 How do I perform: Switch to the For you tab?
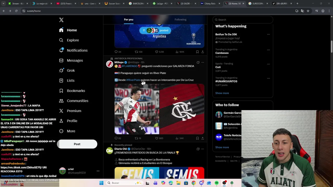pyautogui.click(x=129, y=19)
